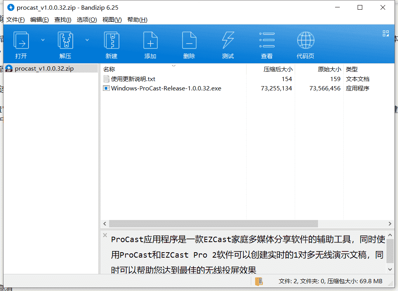Expand the dropdown arrow next to 打开
This screenshot has height=291, width=398.
(43, 40)
